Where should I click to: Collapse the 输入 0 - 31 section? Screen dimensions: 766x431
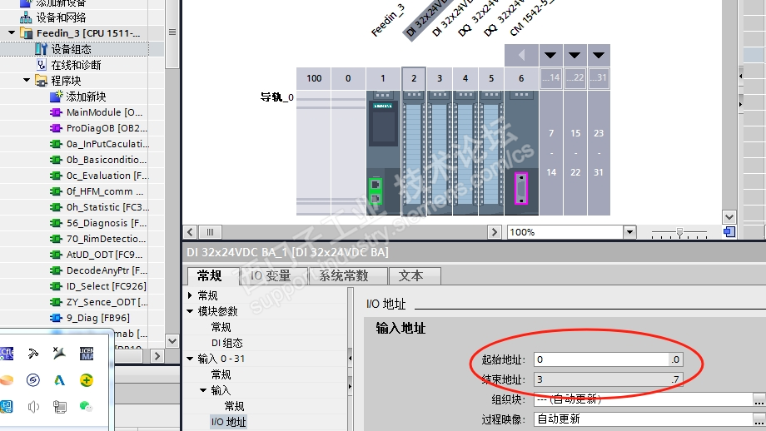click(190, 359)
